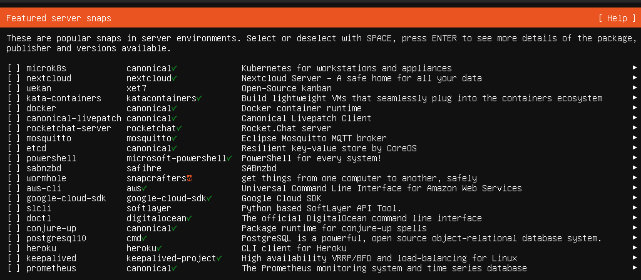
Task: Toggle the etcd snap checkbox
Action: [14, 148]
